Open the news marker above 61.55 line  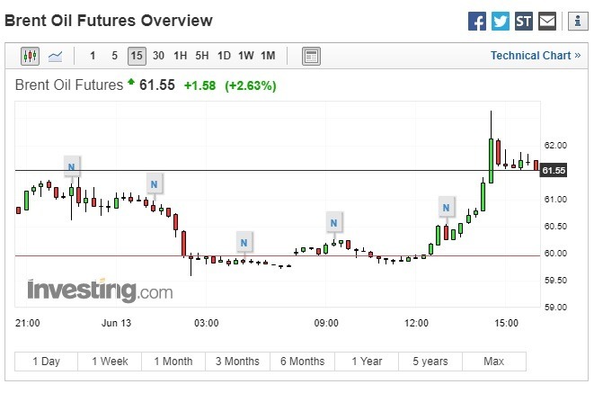pos(71,166)
